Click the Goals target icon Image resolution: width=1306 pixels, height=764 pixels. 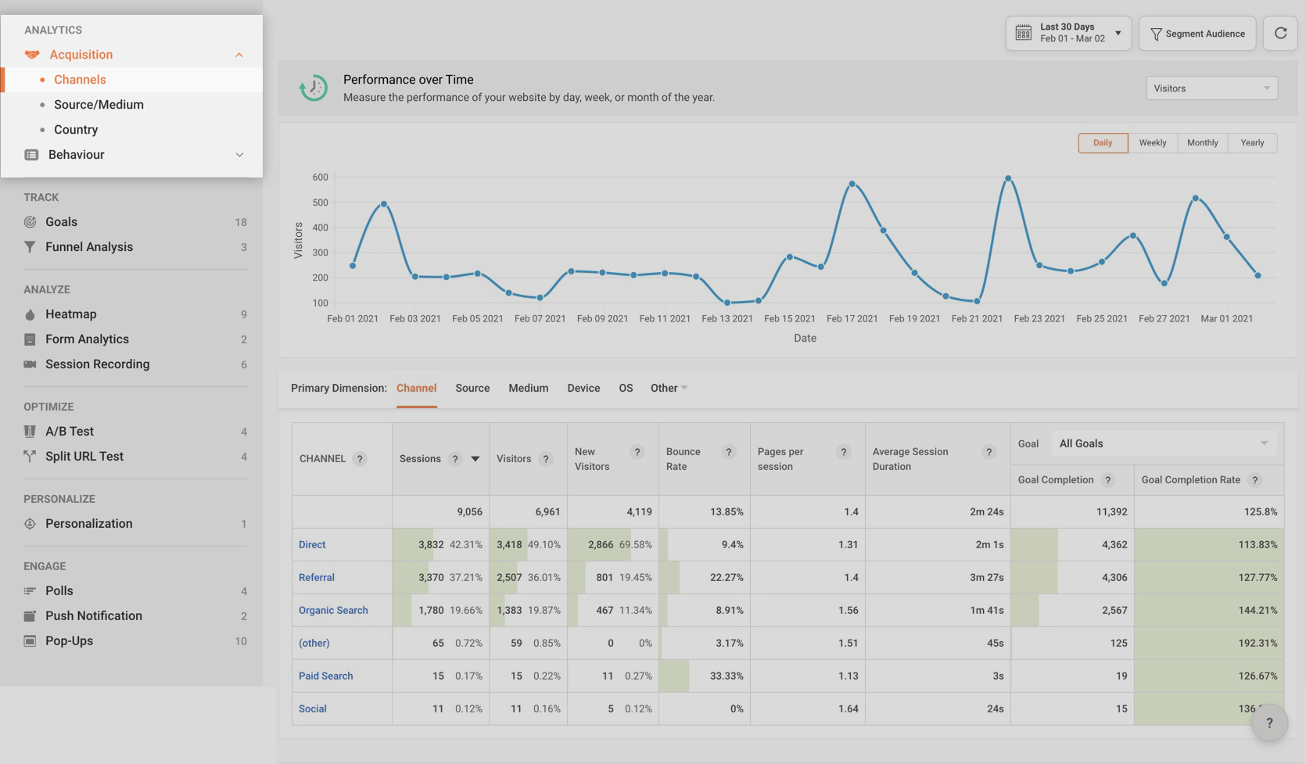[x=30, y=222]
